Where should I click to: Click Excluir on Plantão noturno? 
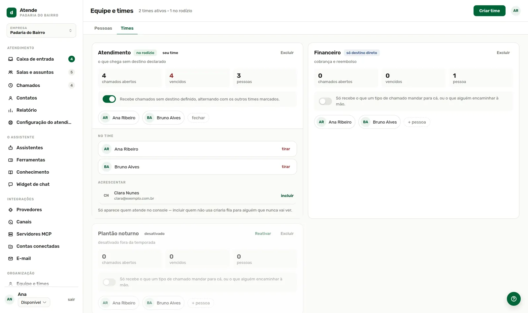(x=287, y=234)
